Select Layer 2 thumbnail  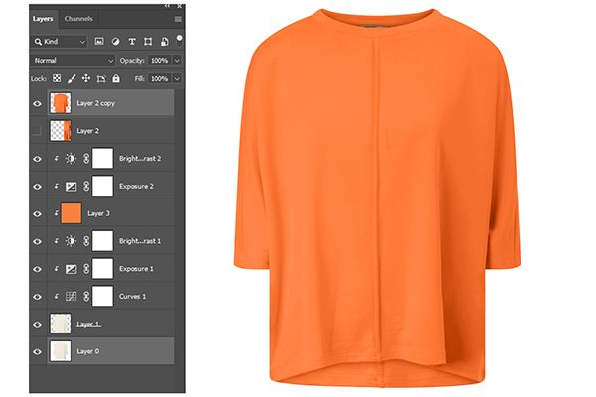(x=61, y=130)
